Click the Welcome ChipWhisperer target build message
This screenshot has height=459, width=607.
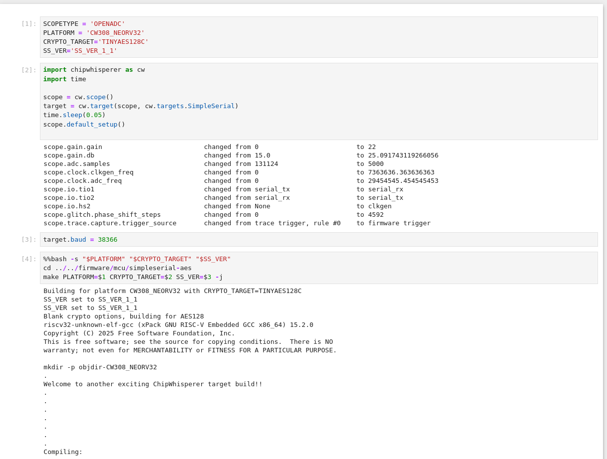pyautogui.click(x=153, y=384)
